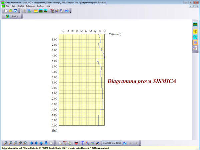Screen dimensions: 200x150
Task: Click the dark green terrain layer toolbar icon
Action: pos(41,11)
